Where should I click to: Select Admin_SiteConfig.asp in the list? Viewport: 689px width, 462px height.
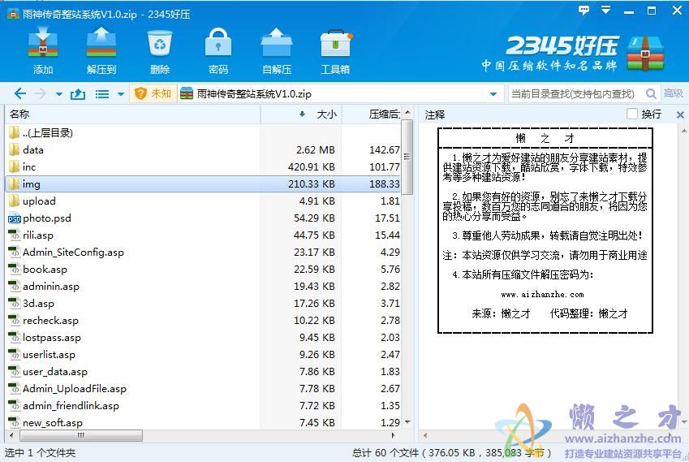click(203, 253)
